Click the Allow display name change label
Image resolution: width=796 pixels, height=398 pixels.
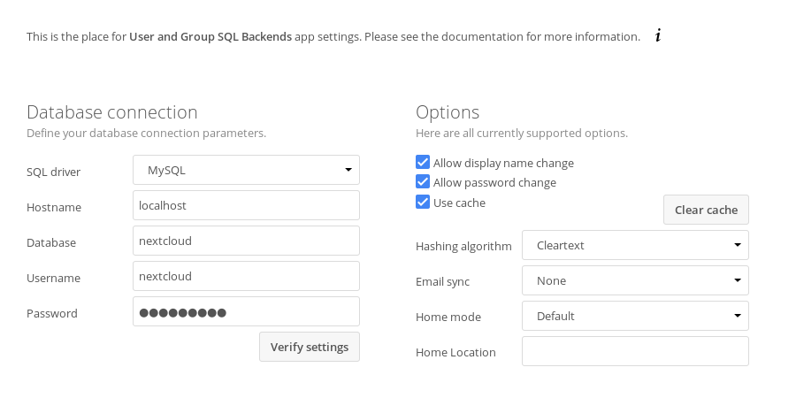pyautogui.click(x=503, y=163)
